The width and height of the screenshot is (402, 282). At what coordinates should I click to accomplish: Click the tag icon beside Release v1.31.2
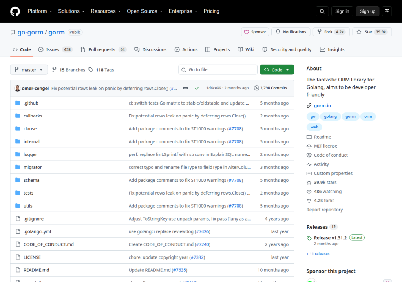[x=309, y=238]
